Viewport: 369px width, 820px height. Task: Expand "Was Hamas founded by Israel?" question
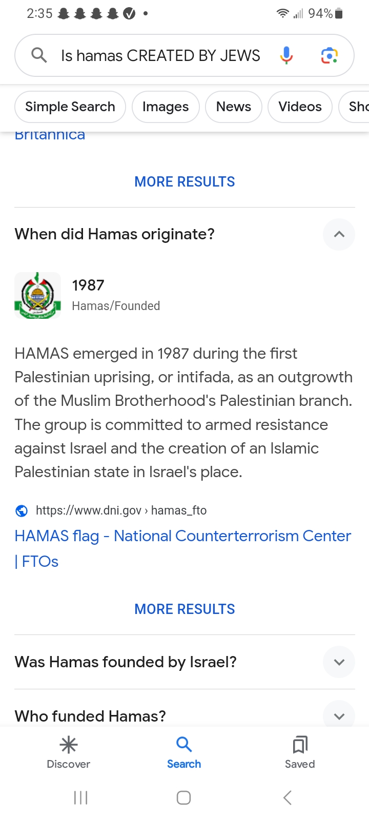click(339, 662)
